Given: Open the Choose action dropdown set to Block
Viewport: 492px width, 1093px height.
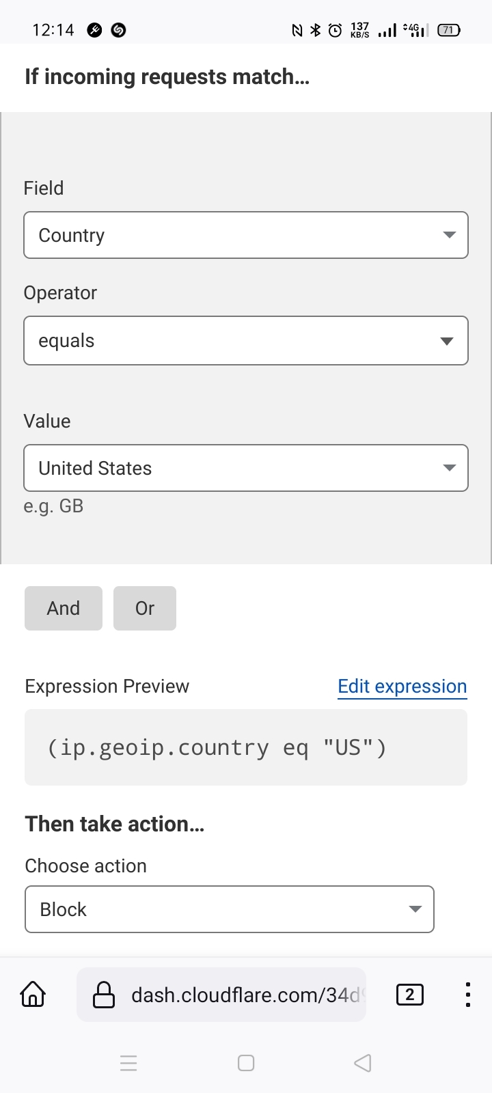Looking at the screenshot, I should 230,909.
